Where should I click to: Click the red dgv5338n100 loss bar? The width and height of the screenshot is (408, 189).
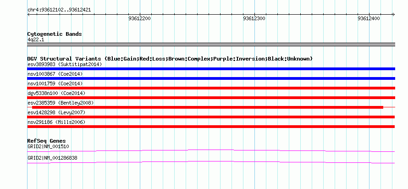coord(211,98)
